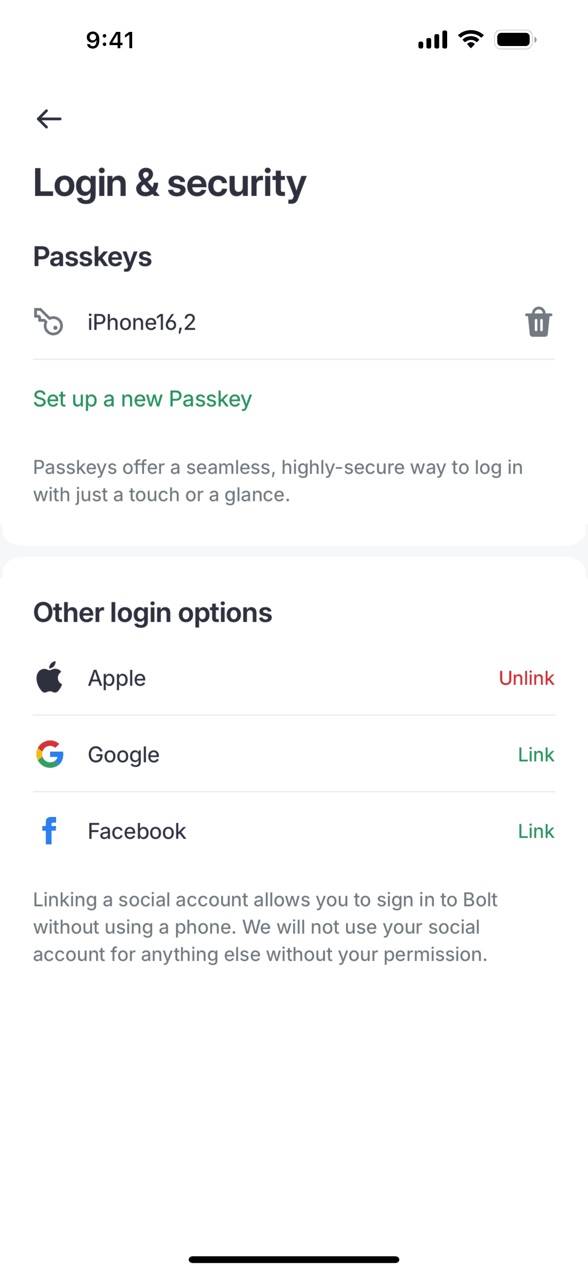Tap the Apple logo icon

click(50, 678)
